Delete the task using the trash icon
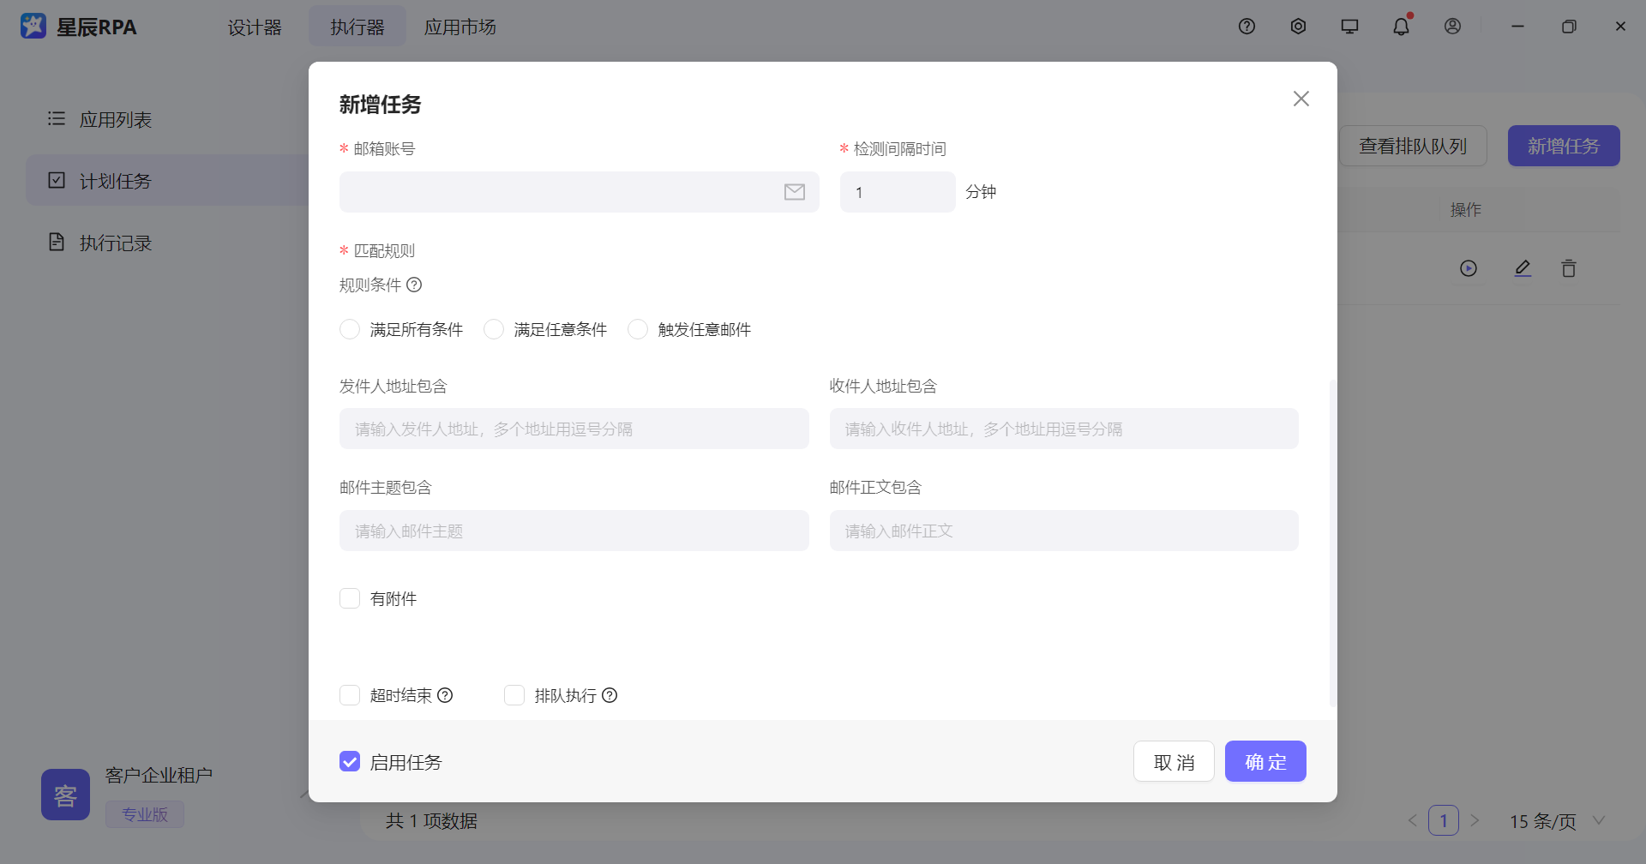The height and width of the screenshot is (864, 1646). click(1569, 268)
